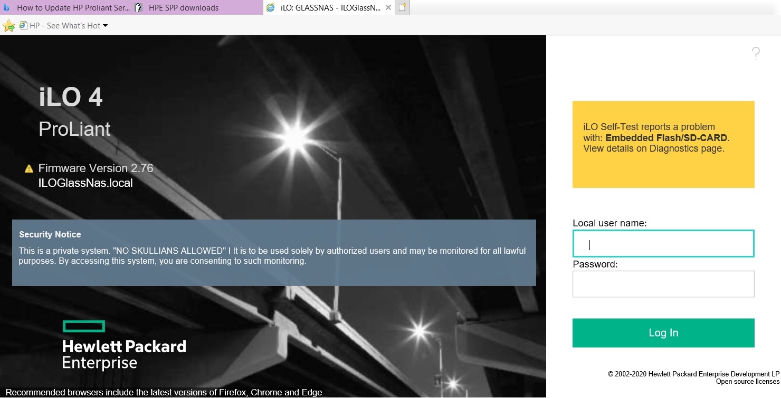Expand HP See What's Hot dropdown
The width and height of the screenshot is (781, 398).
click(x=105, y=25)
